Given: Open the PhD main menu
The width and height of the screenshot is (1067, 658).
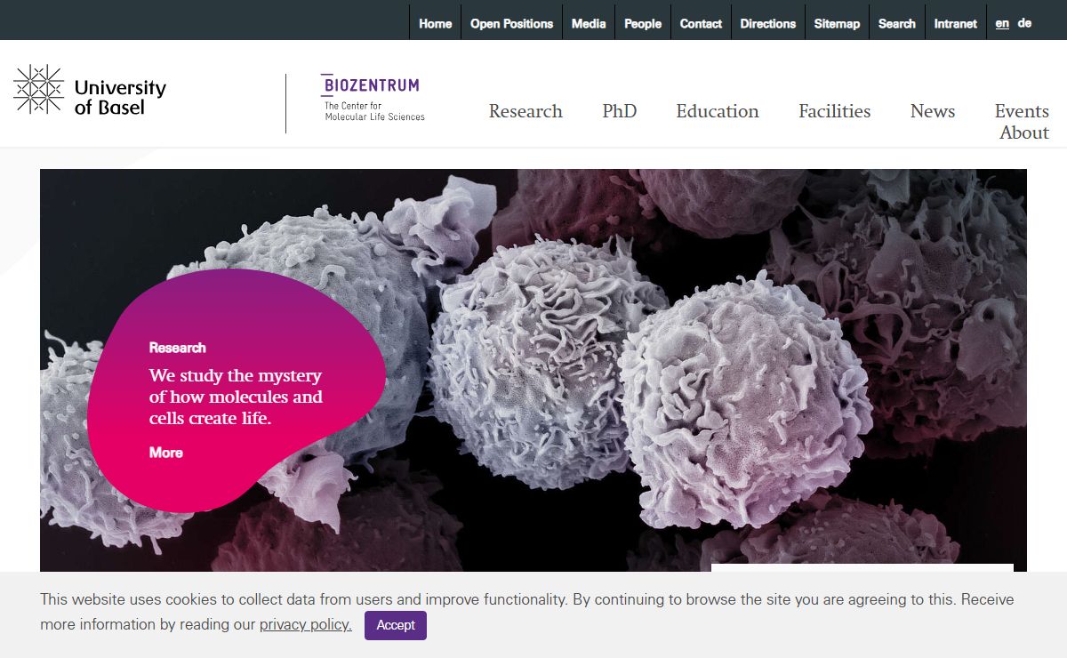Looking at the screenshot, I should pos(620,111).
